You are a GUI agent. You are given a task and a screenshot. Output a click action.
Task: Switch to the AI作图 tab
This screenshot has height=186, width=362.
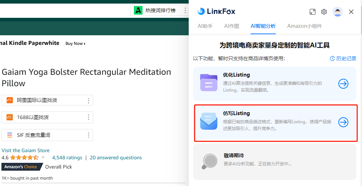(x=232, y=26)
